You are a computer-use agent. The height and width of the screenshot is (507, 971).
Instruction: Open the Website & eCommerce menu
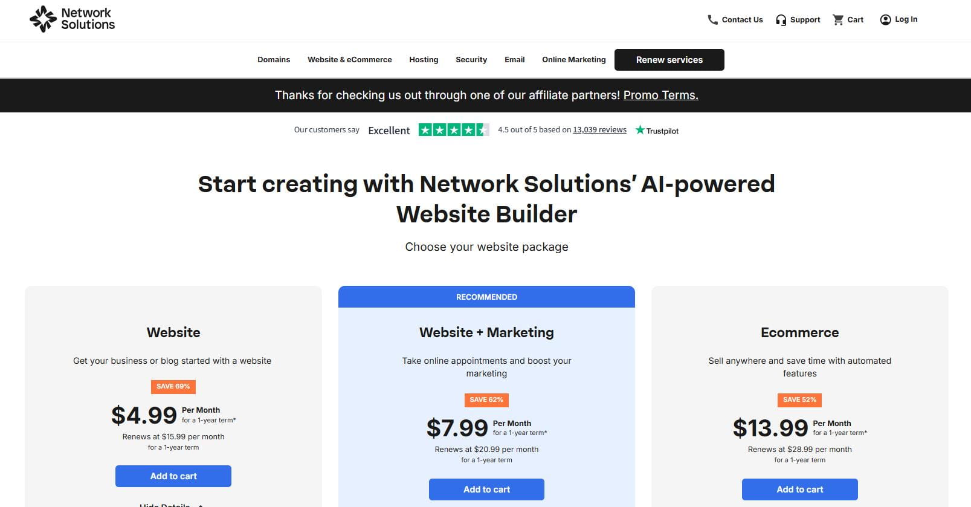point(349,60)
